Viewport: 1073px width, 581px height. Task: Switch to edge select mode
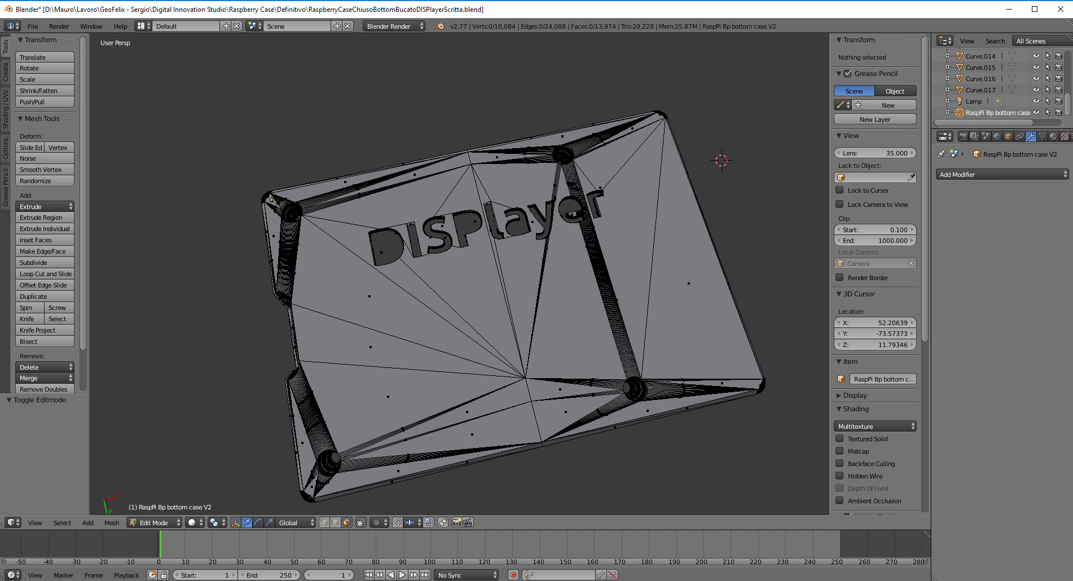coord(336,522)
